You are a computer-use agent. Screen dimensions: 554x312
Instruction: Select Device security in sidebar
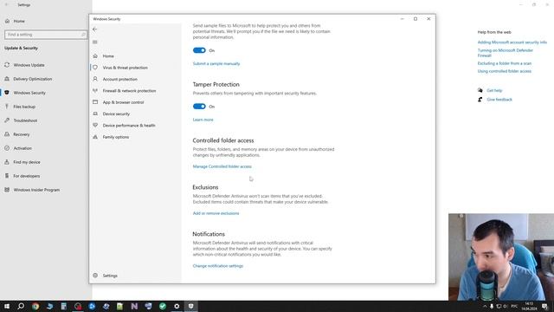click(116, 114)
